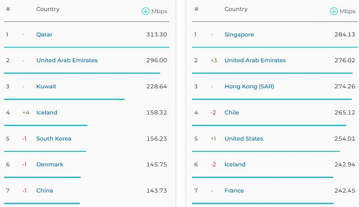Open South Korea country link

click(54, 139)
